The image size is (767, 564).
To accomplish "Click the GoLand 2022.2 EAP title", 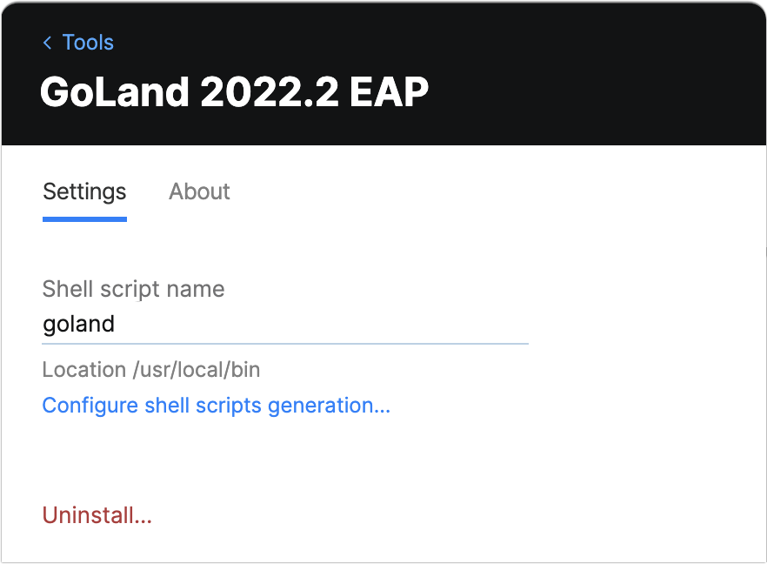I will [x=234, y=91].
